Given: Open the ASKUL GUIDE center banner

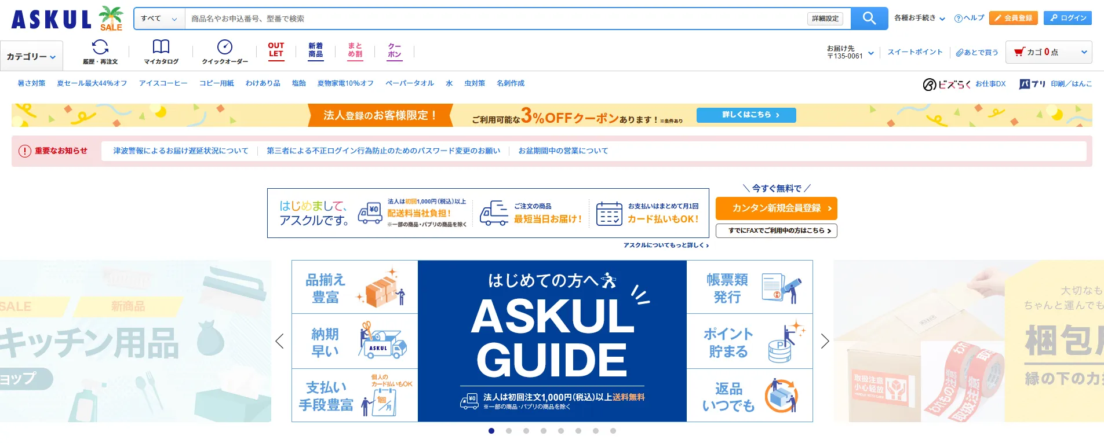Looking at the screenshot, I should [x=552, y=341].
